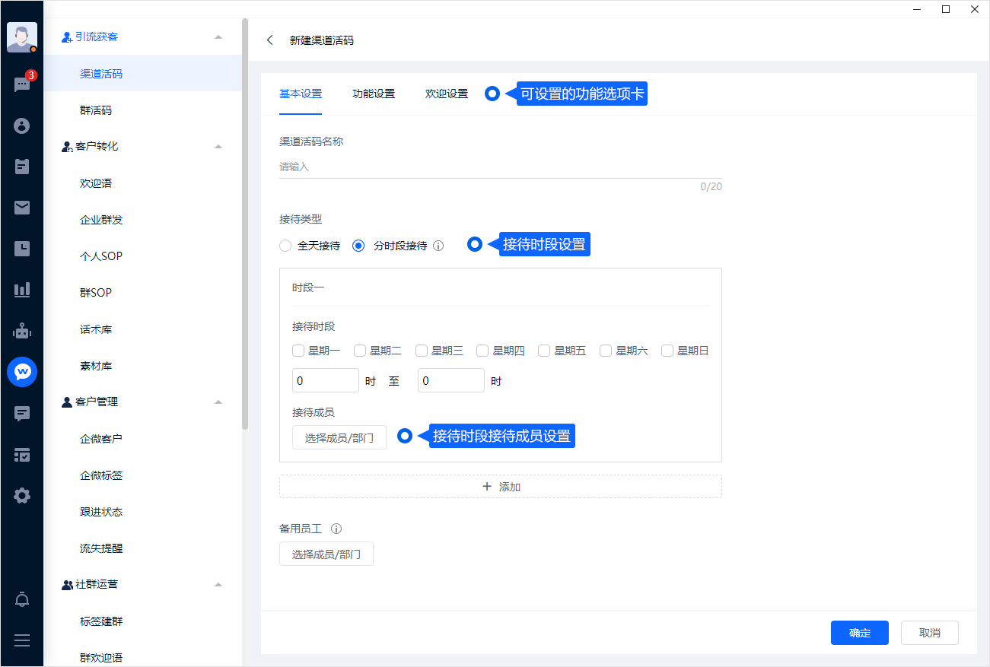Collapse the 引流获客 section
Screen dimensions: 990x667
pos(218,37)
